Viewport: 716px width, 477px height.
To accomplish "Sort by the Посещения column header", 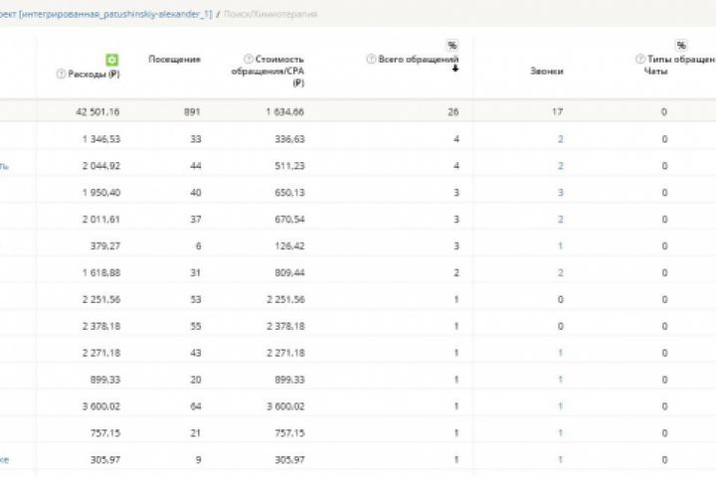I will [174, 60].
